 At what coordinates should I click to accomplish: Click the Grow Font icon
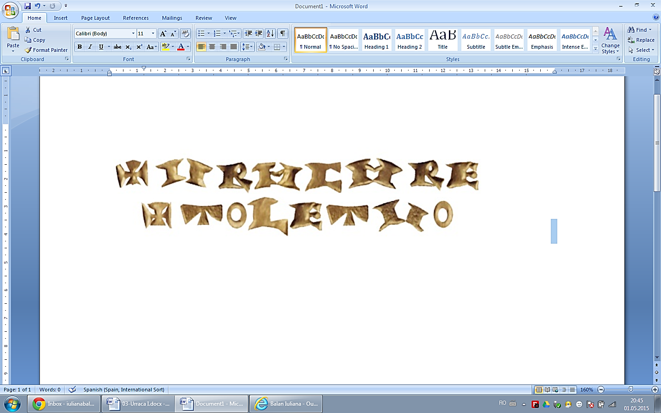point(163,33)
